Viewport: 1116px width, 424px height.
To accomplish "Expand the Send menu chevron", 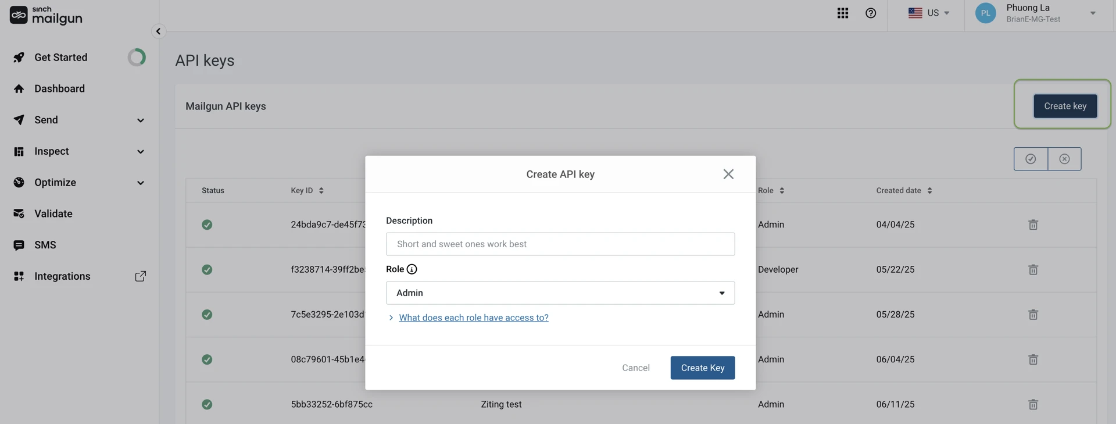I will point(140,120).
